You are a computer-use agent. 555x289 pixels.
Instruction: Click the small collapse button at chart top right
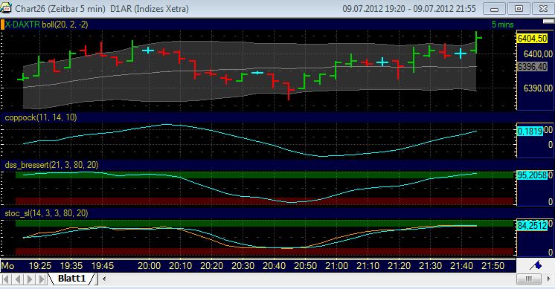(548, 22)
